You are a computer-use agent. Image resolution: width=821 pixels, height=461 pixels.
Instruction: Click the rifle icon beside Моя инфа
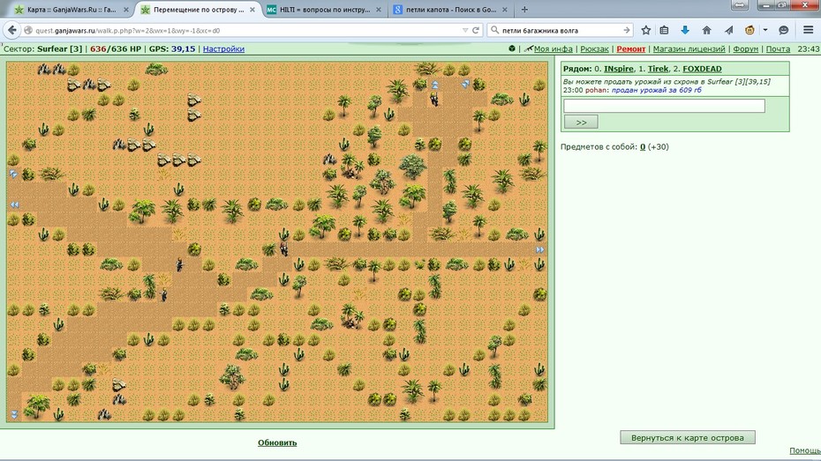click(x=528, y=48)
